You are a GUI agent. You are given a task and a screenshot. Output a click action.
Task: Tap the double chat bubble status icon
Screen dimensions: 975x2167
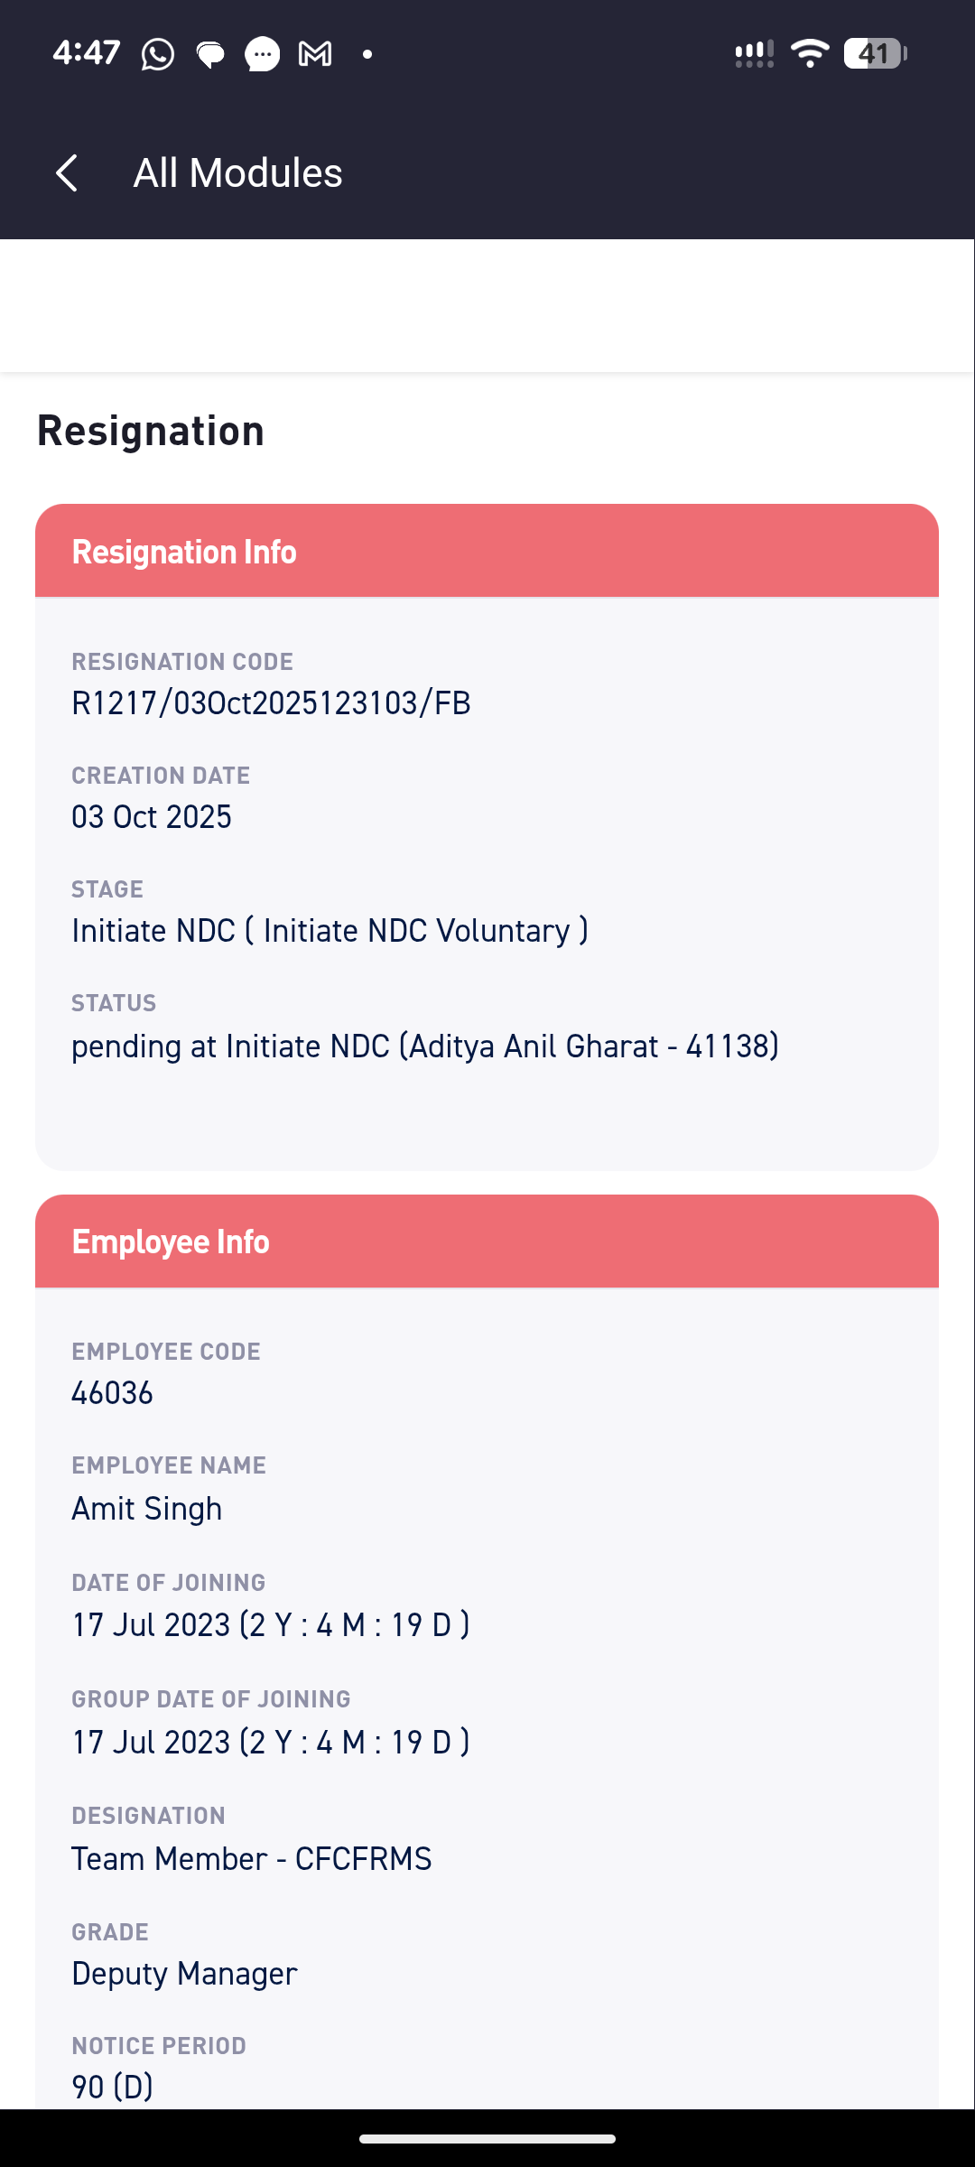tap(210, 54)
